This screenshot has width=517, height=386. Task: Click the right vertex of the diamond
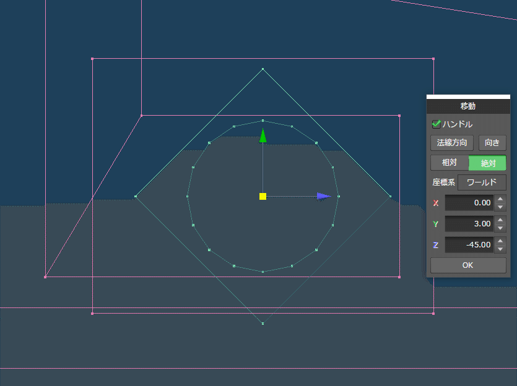click(391, 197)
